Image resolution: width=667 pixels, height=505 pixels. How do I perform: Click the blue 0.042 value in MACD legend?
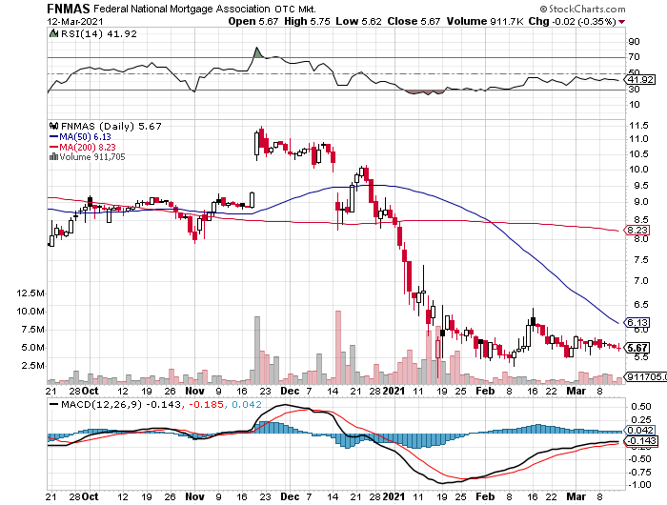click(x=247, y=405)
